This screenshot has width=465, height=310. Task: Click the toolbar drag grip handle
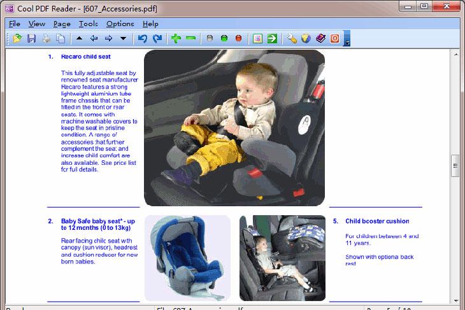[8, 39]
